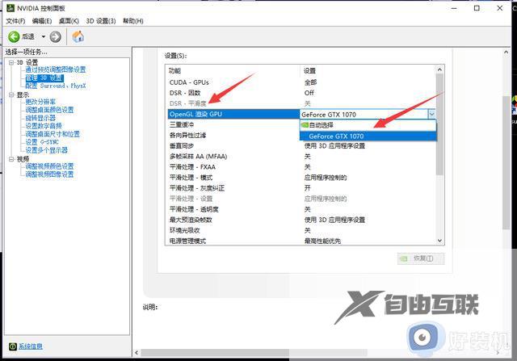Image resolution: width=517 pixels, height=361 pixels.
Task: Select 管理 3D 设置 in tree
Action: [44, 78]
